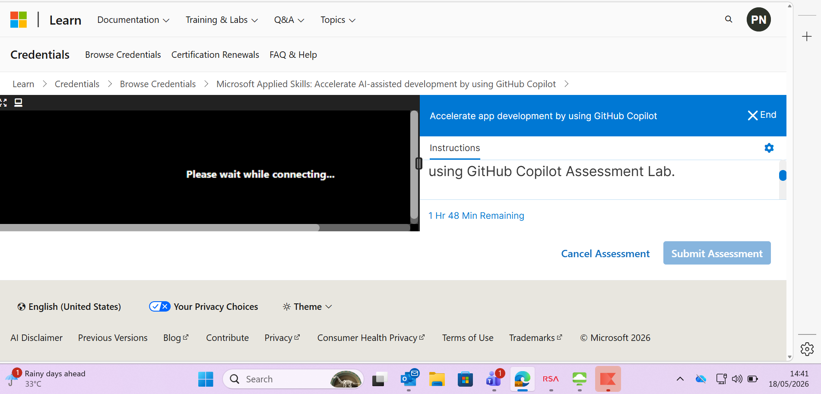Click the taskbar Search box
Screen dimensions: 821x394
(293, 379)
